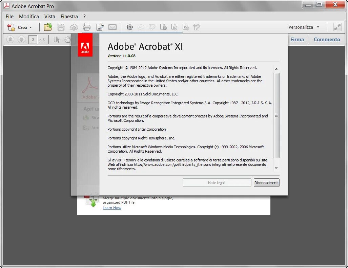The image size is (348, 268).
Task: Open the Crea PDF dropdown
Action: coord(20,27)
